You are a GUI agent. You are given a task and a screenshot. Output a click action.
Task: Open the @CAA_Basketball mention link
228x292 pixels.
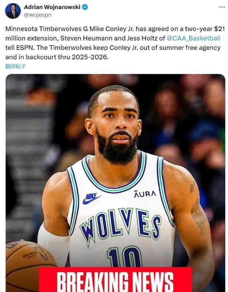(193, 38)
